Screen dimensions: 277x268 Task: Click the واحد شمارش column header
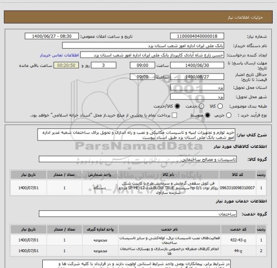100,175
